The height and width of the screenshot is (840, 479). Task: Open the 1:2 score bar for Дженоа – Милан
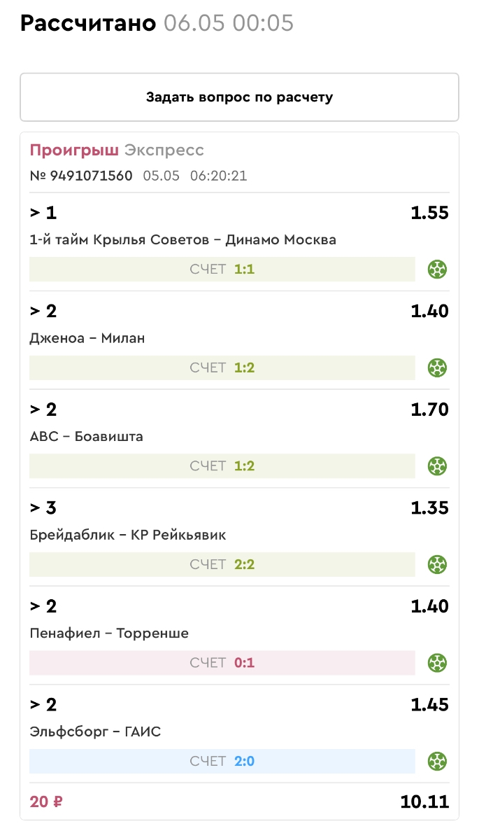pyautogui.click(x=222, y=367)
